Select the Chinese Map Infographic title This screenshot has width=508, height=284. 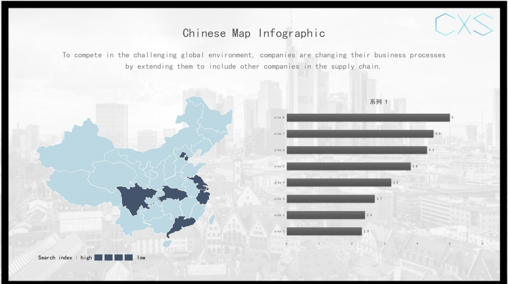pos(254,33)
